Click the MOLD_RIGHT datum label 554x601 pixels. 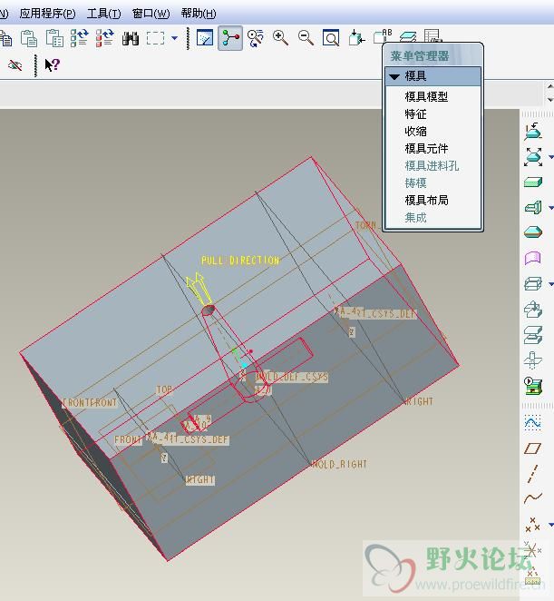tap(340, 464)
